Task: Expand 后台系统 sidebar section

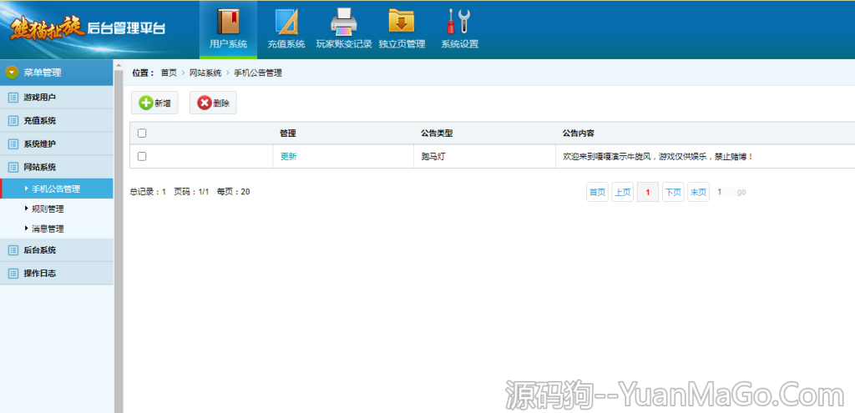Action: pyautogui.click(x=57, y=250)
